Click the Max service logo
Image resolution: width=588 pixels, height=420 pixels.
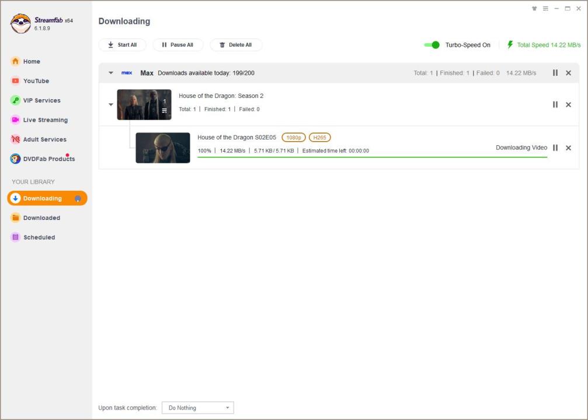point(127,73)
